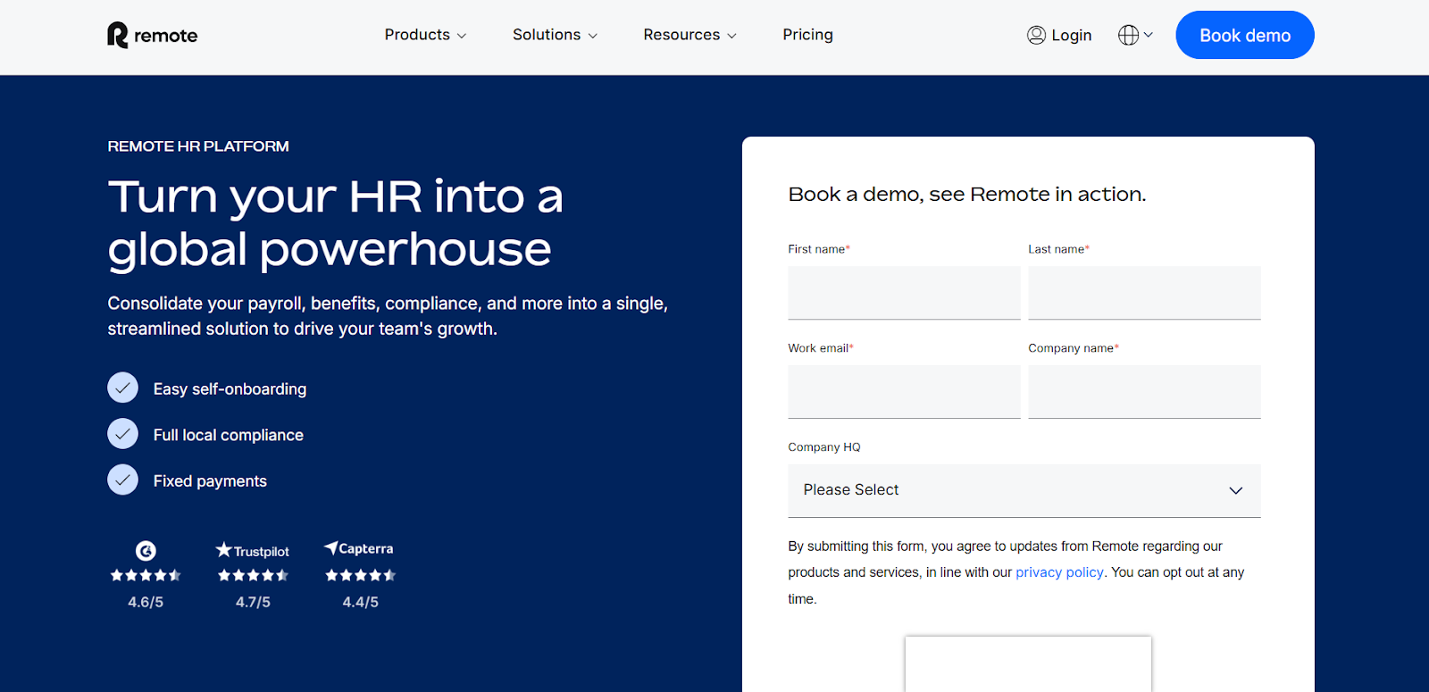Click the Book demo button
Image resolution: width=1429 pixels, height=692 pixels.
pos(1245,35)
